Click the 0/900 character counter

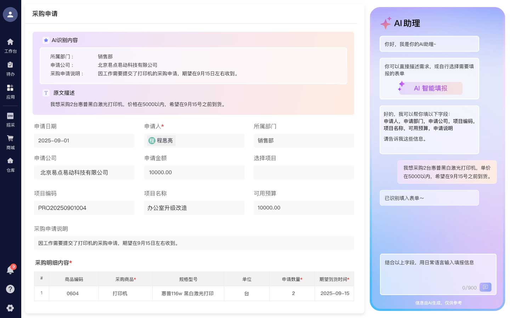[469, 288]
